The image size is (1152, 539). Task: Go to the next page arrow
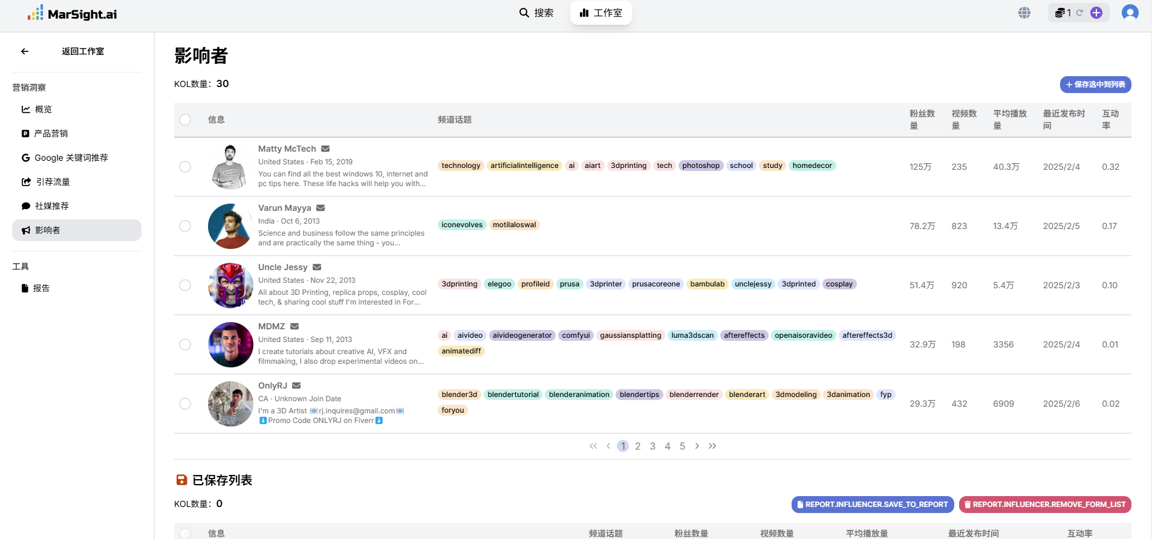click(697, 446)
